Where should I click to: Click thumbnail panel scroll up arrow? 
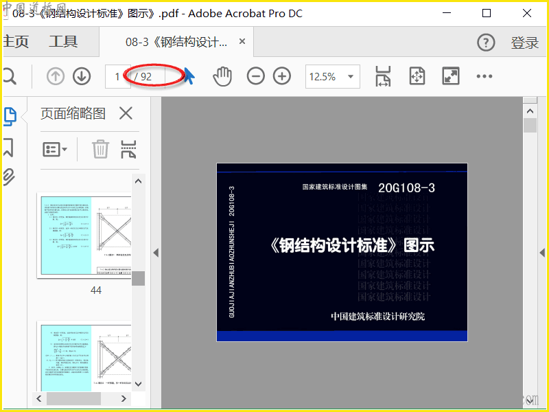pos(139,181)
